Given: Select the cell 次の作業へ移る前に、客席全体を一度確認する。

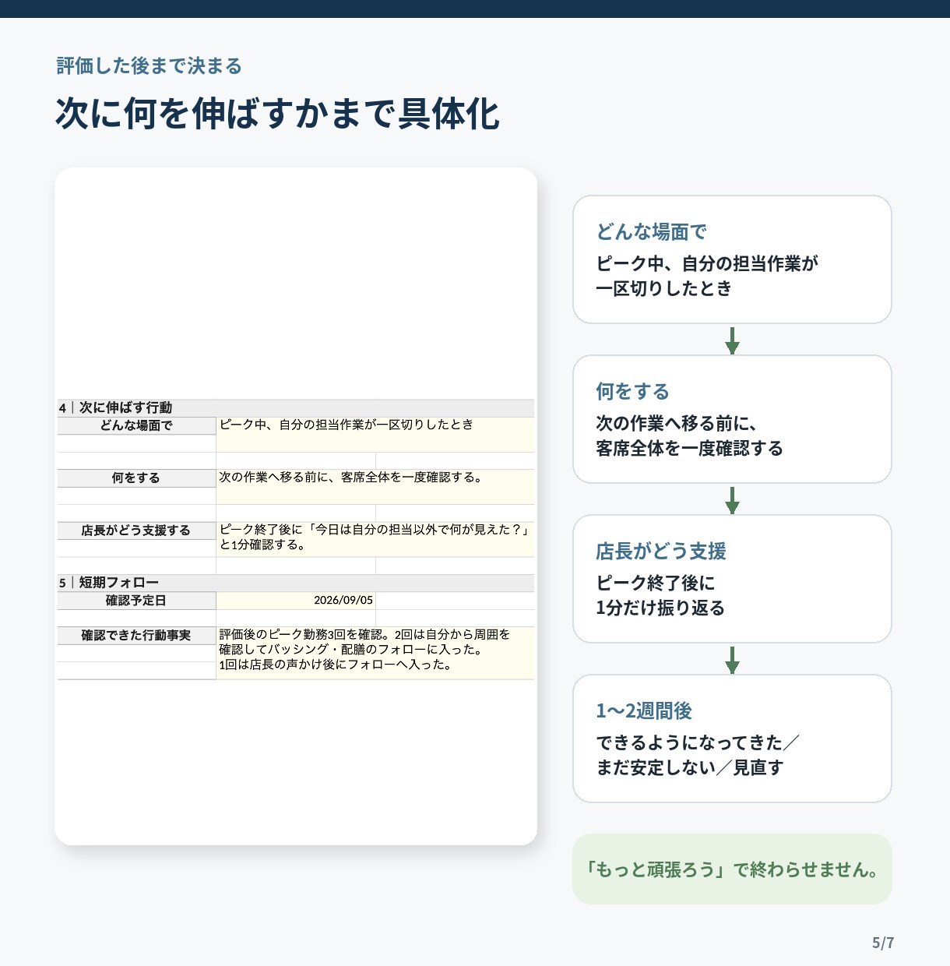Looking at the screenshot, I should (375, 486).
